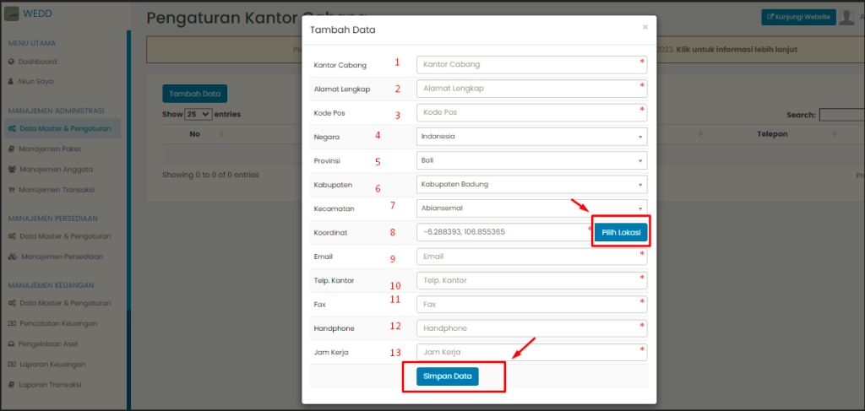The height and width of the screenshot is (411, 865).
Task: Click the Pencatatan Keuangan icon
Action: (12, 323)
